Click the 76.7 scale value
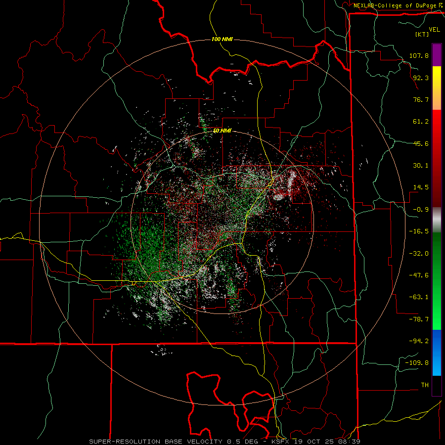The image size is (445, 445). click(x=421, y=99)
